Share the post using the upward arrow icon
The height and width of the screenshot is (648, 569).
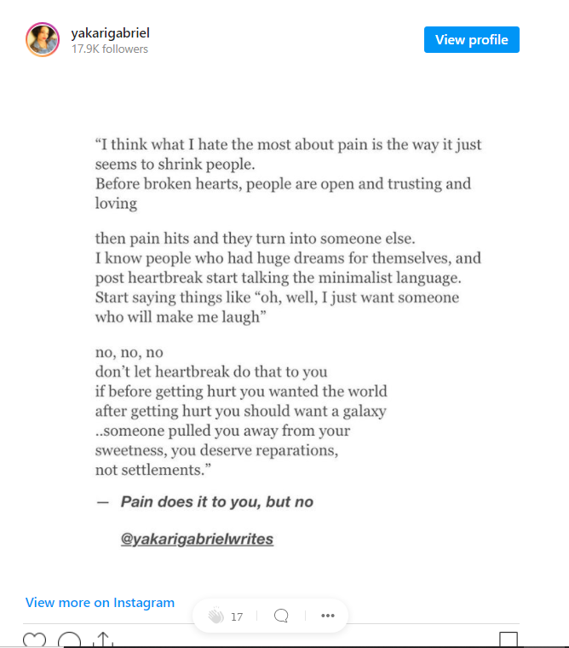[x=103, y=639]
